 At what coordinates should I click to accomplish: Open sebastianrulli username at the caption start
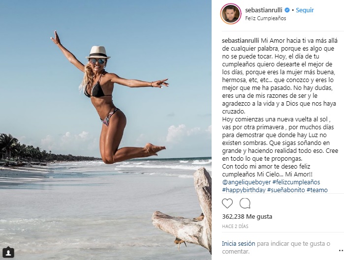coord(241,41)
